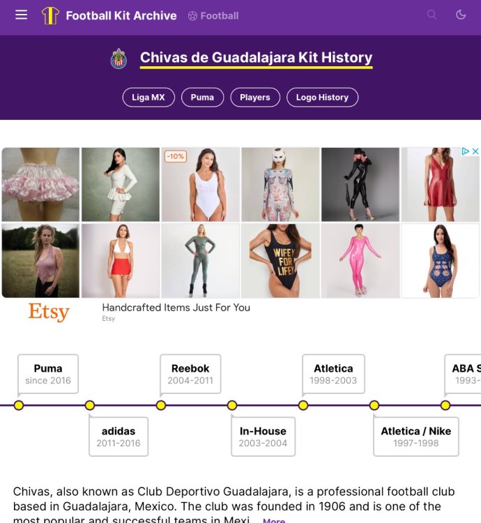
Task: Select Reebok 2004-2011 timeline card
Action: [190, 374]
